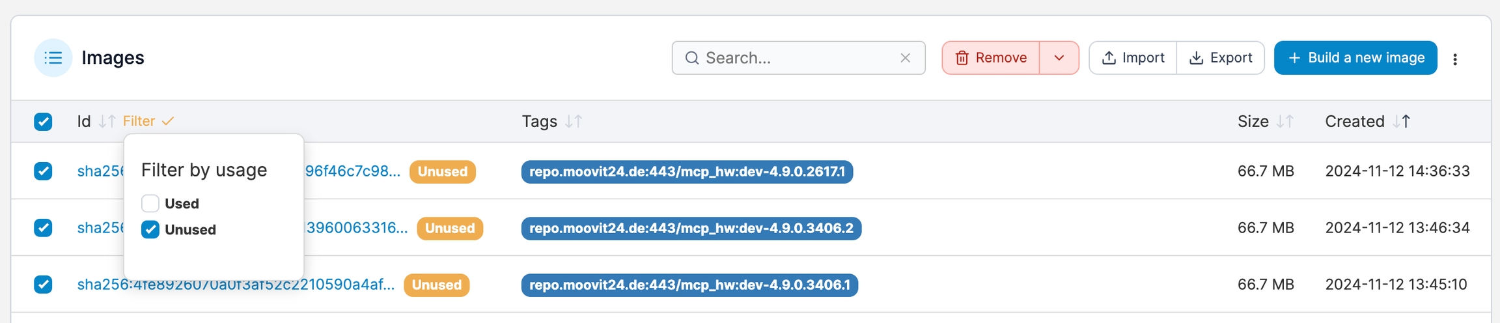1500x323 pixels.
Task: Expand the Remove dropdown arrow
Action: (1059, 58)
